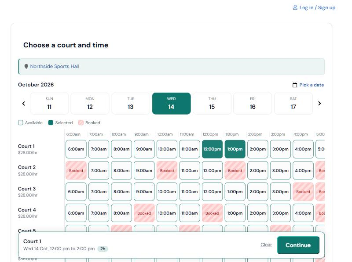Choose Court 1 6:00am slot
This screenshot has width=352, height=262.
[76, 149]
